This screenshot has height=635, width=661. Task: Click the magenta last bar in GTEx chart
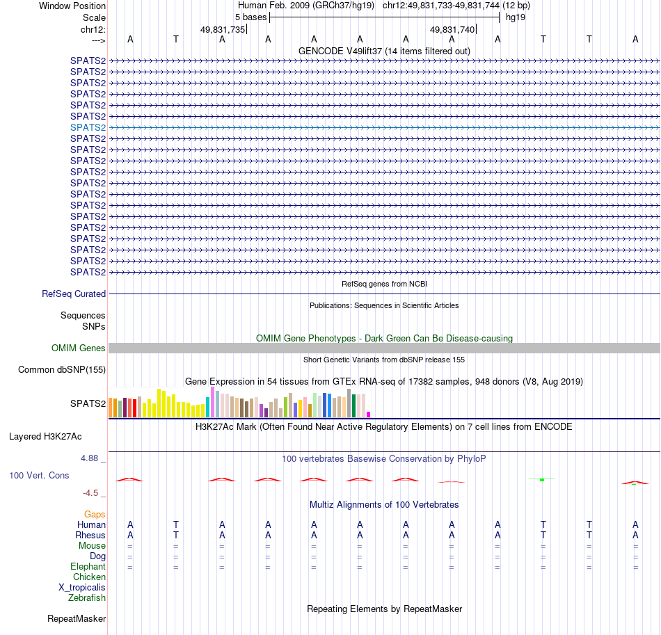coord(369,415)
